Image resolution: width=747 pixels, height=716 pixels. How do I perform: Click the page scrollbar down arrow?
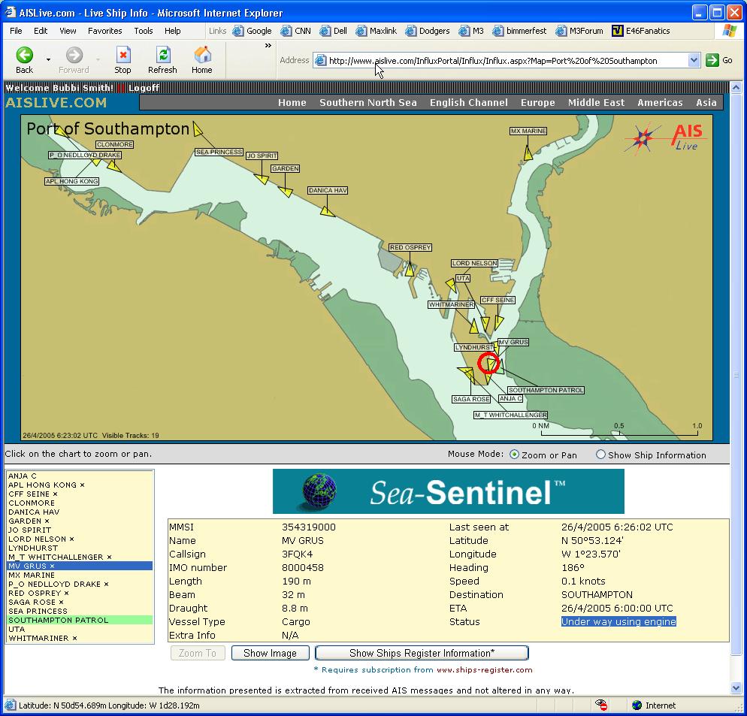[x=736, y=688]
